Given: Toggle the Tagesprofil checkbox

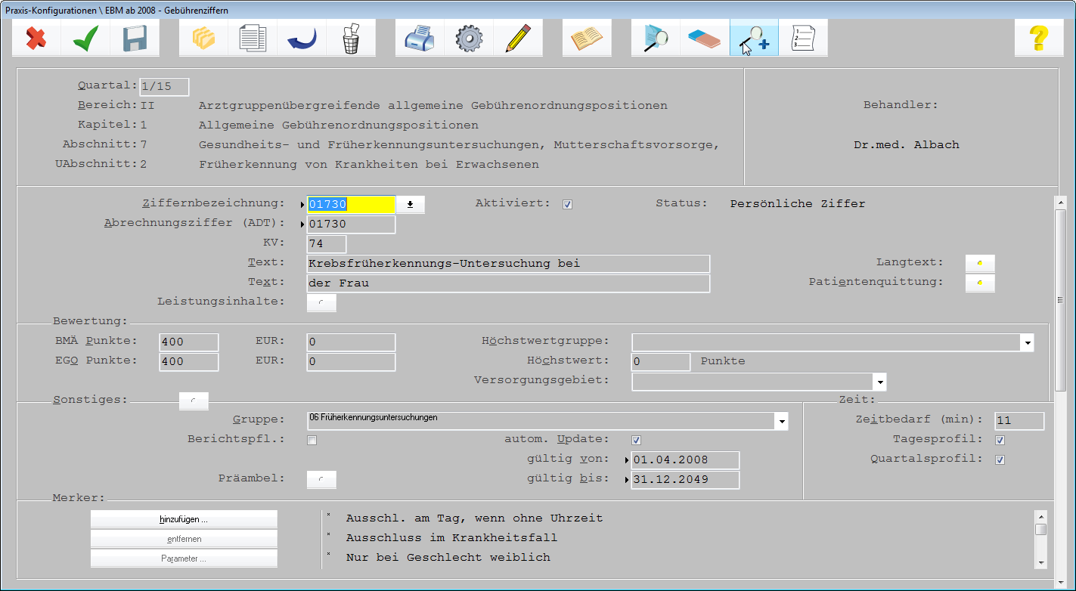Looking at the screenshot, I should point(1000,441).
